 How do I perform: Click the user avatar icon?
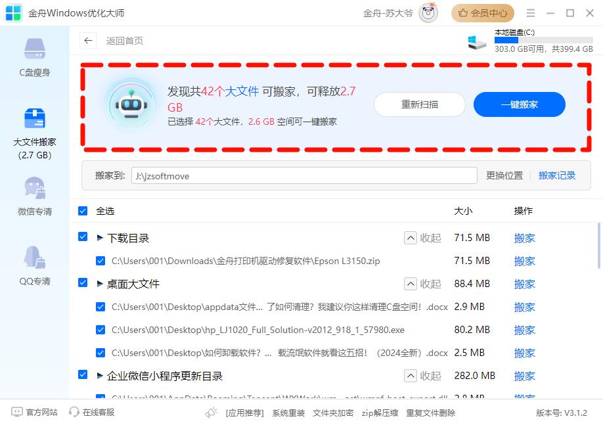pos(428,13)
